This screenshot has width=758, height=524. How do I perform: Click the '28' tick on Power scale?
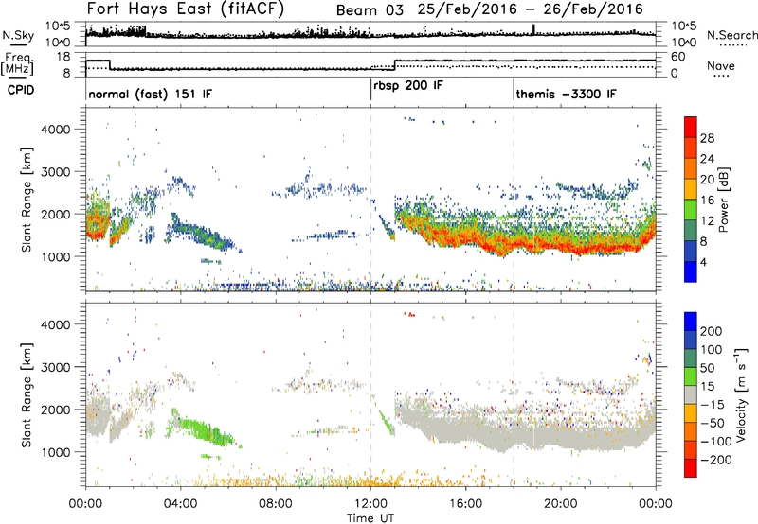coord(707,138)
